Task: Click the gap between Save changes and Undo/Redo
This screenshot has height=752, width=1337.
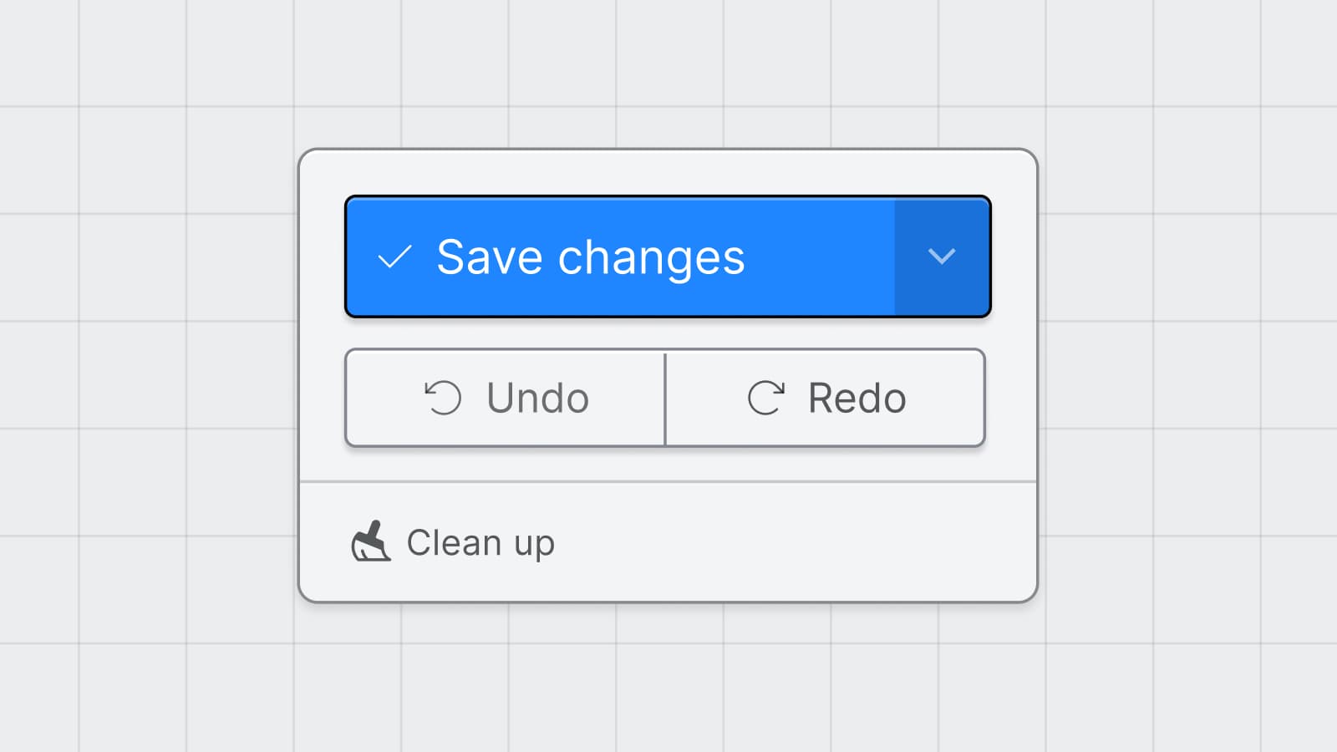Action: coord(668,333)
